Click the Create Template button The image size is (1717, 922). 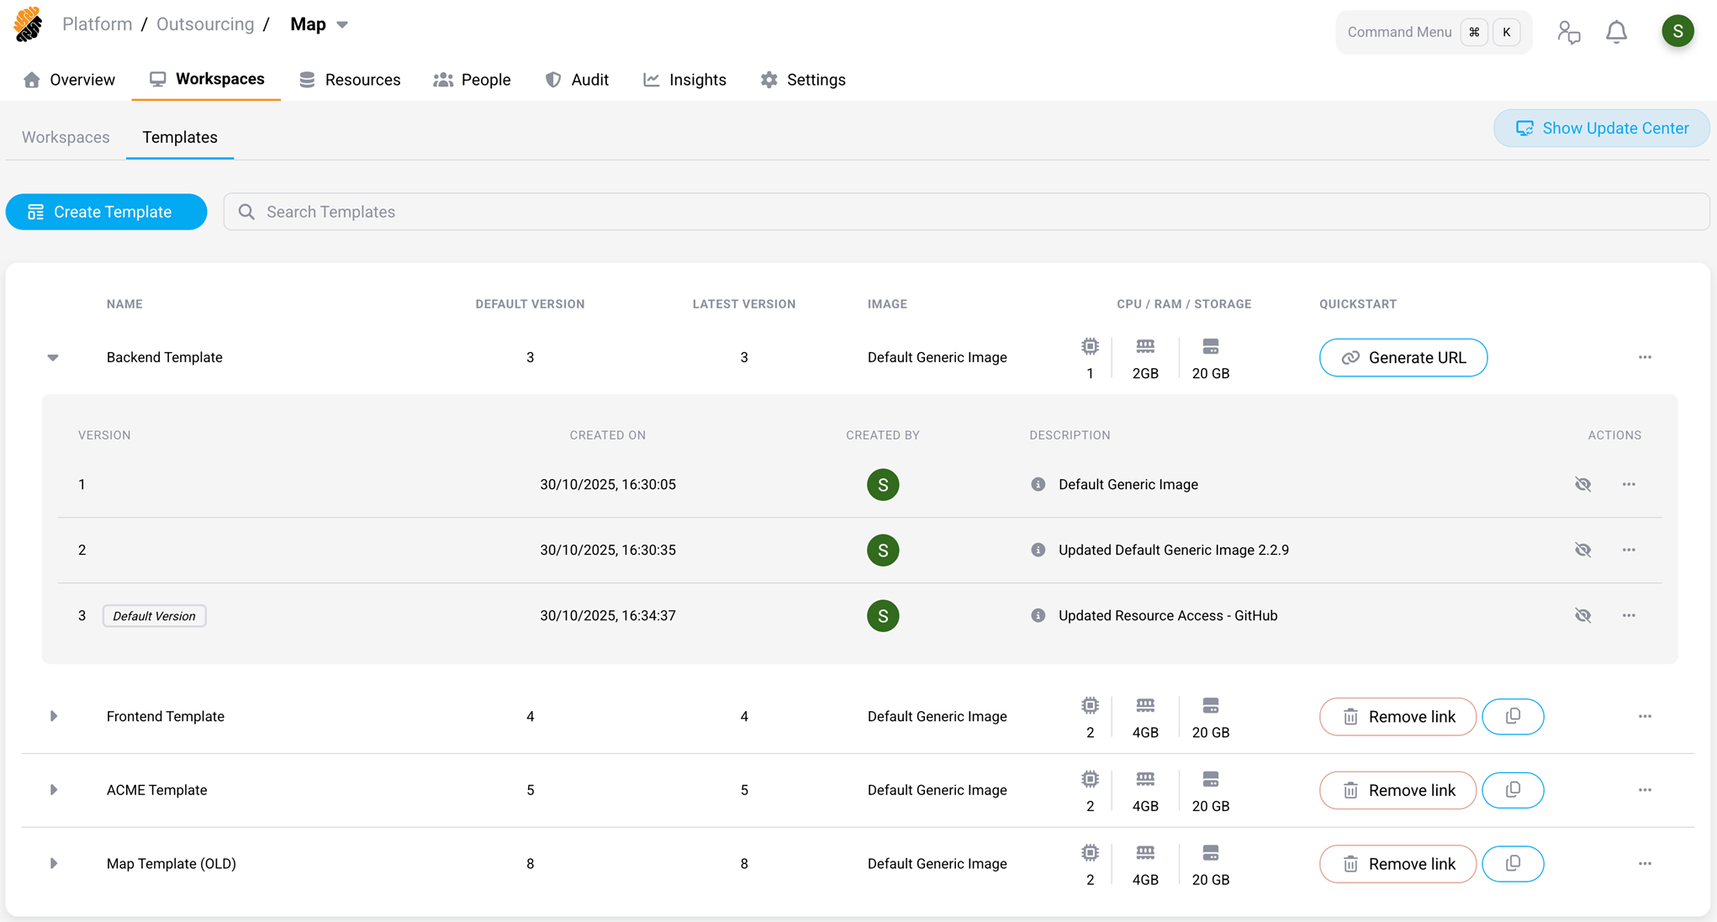(x=106, y=212)
